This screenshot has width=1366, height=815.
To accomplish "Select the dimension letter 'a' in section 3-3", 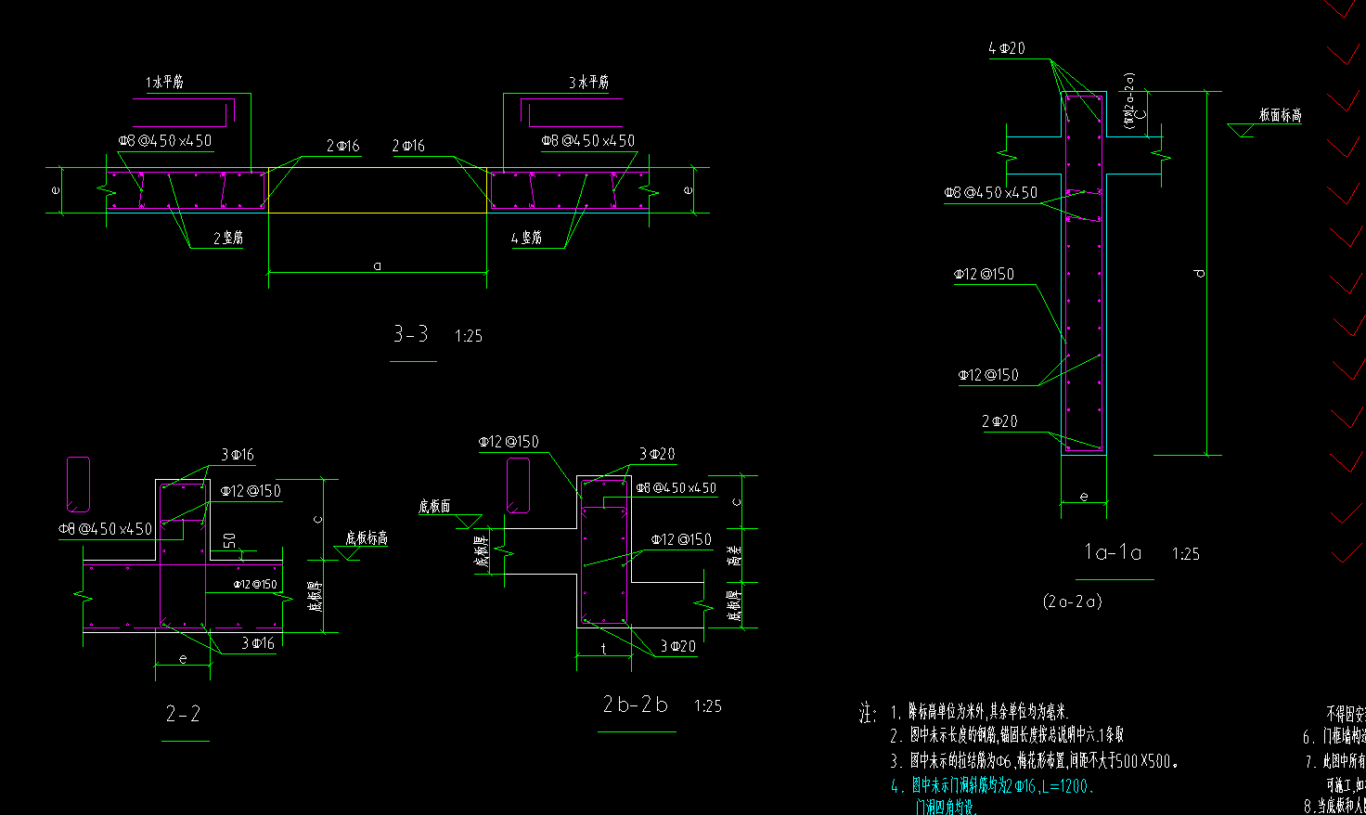I will (x=378, y=265).
